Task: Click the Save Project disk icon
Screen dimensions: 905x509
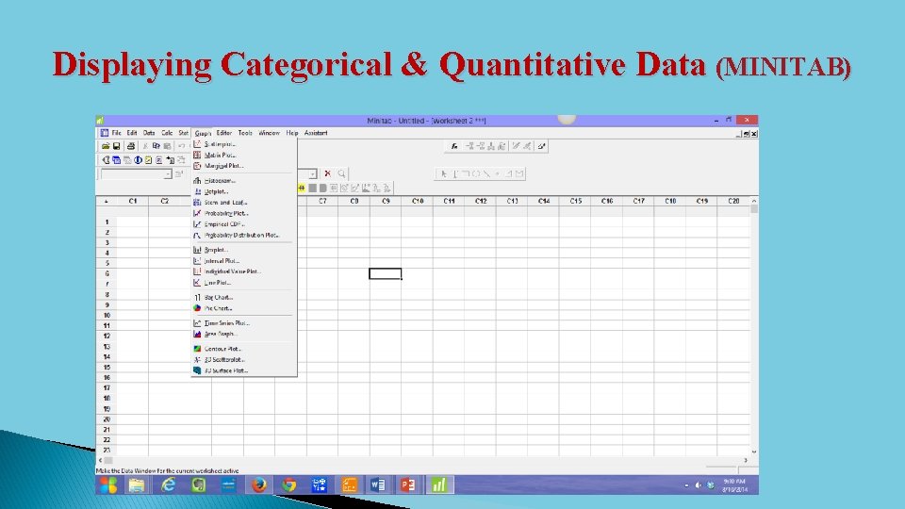Action: click(x=116, y=146)
